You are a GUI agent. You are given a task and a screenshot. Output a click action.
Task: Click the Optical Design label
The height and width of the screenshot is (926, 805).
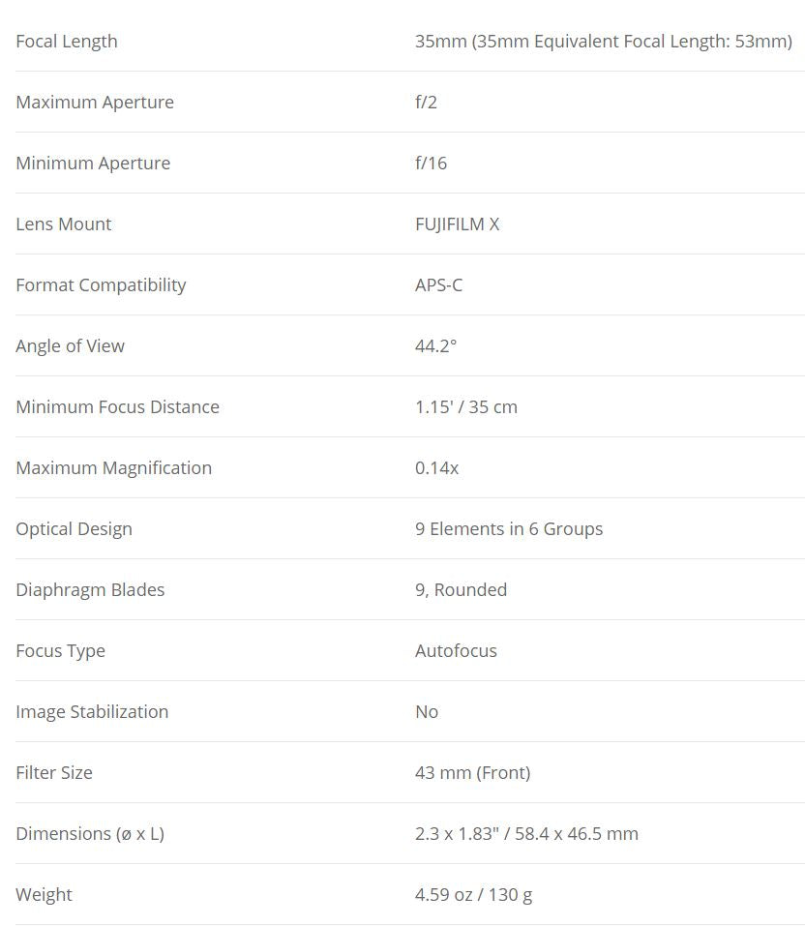click(x=74, y=529)
